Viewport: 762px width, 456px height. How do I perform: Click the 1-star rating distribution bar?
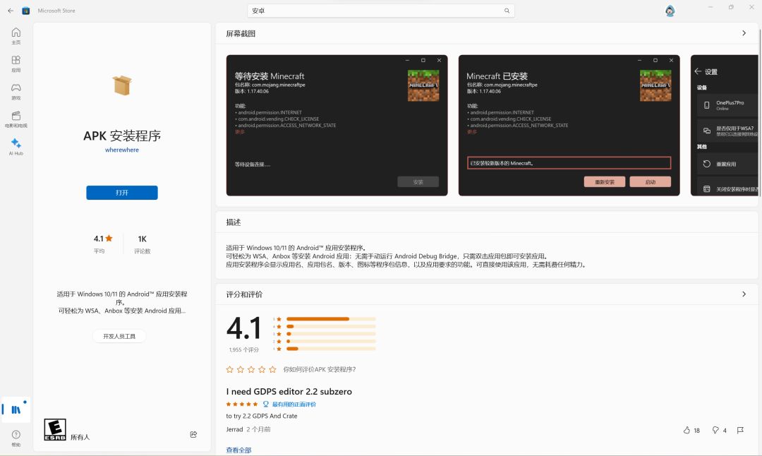coord(331,349)
